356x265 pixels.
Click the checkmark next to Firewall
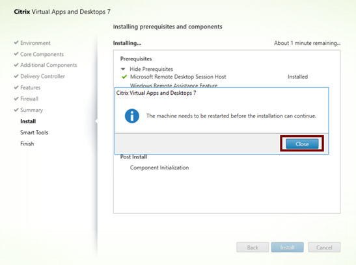tap(16, 99)
